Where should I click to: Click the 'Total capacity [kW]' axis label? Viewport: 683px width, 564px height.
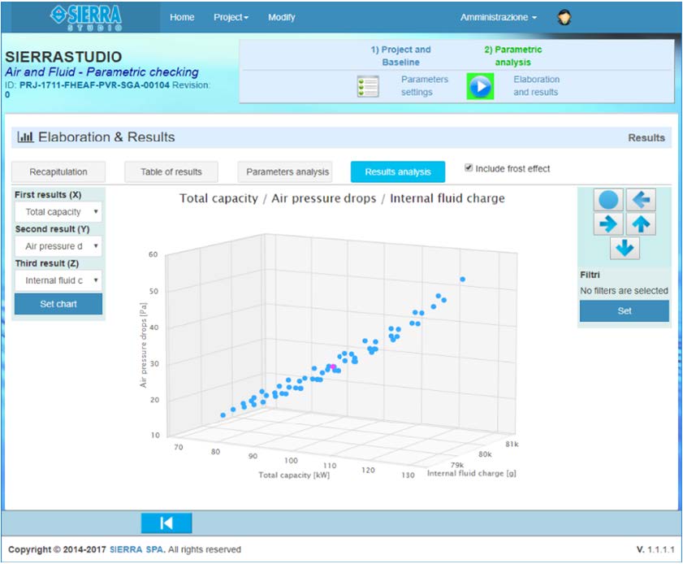click(x=294, y=475)
